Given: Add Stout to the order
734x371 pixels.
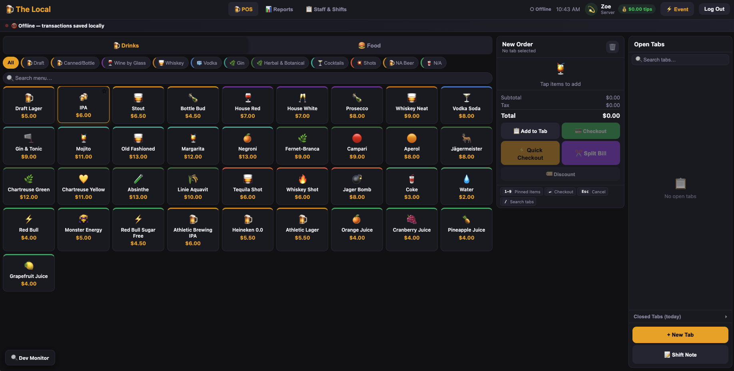Looking at the screenshot, I should 138,105.
